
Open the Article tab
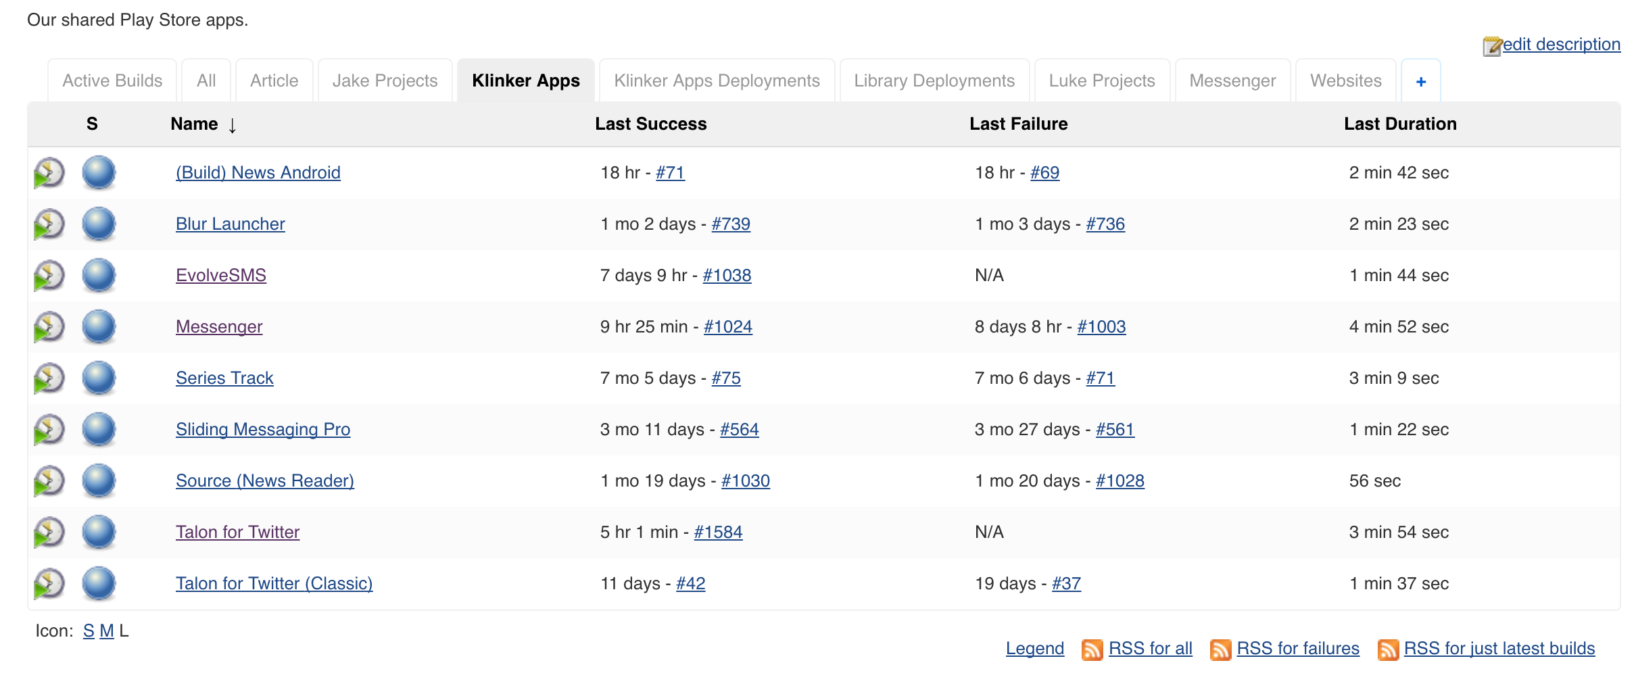(x=274, y=81)
